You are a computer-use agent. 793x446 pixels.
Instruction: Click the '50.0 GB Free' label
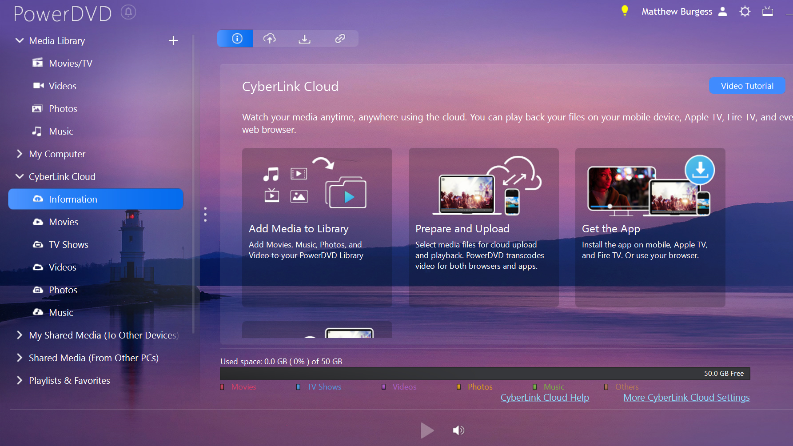point(724,374)
